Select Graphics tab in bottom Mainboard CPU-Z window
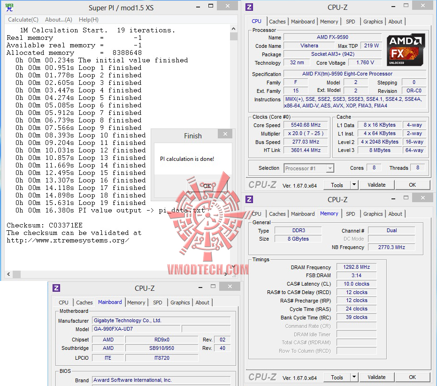The height and width of the screenshot is (386, 437). pos(180,303)
